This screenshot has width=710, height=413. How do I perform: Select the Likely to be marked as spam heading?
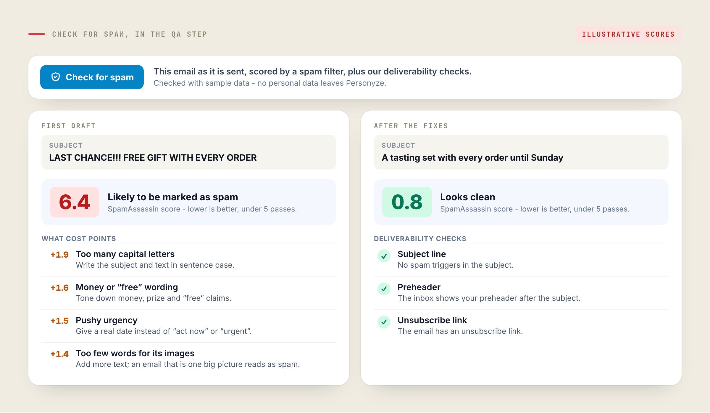(173, 197)
